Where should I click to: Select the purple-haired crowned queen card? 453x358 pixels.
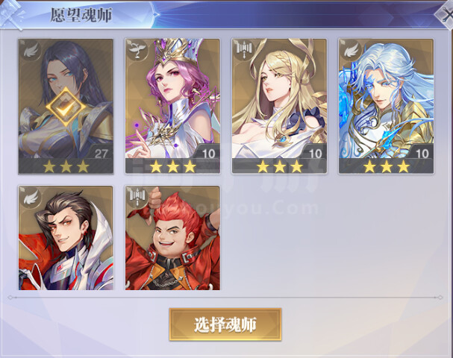click(172, 106)
